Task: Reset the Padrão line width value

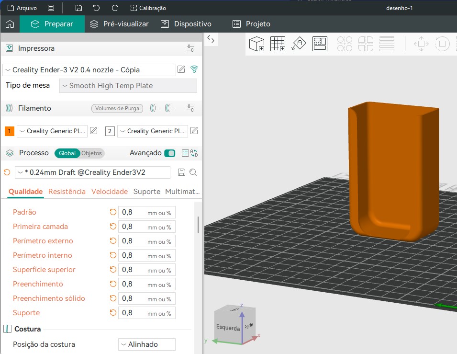Action: coord(113,212)
